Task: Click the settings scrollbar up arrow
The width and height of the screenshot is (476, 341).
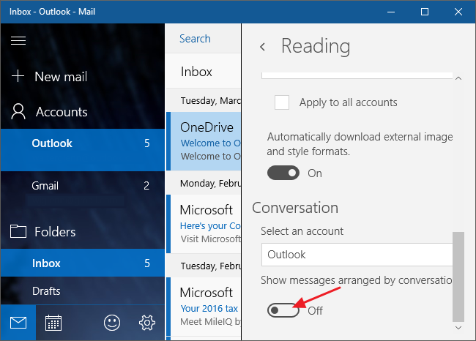Action: [458, 78]
